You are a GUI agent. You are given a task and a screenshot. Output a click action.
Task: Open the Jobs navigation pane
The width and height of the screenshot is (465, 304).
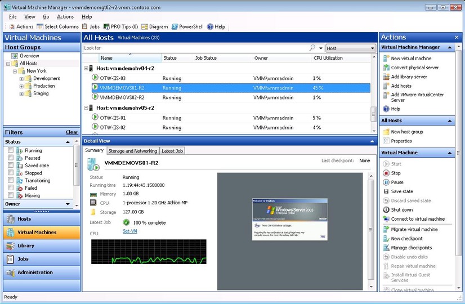pyautogui.click(x=42, y=259)
